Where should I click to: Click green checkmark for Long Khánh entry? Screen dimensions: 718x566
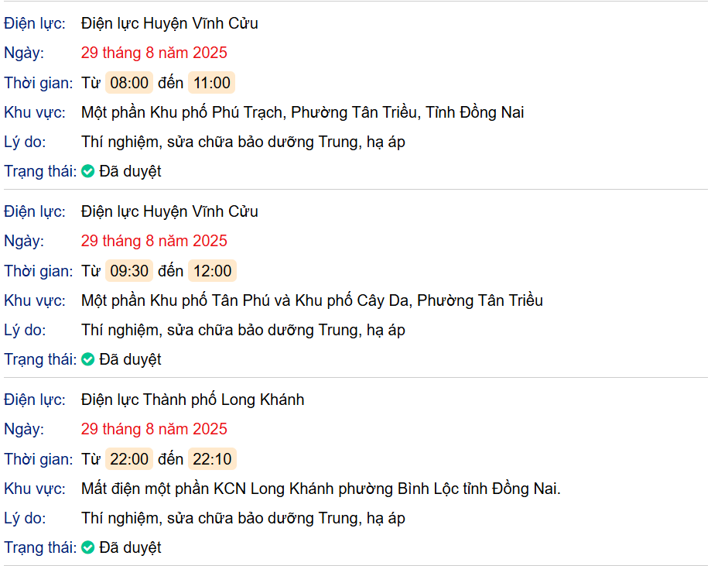[88, 547]
